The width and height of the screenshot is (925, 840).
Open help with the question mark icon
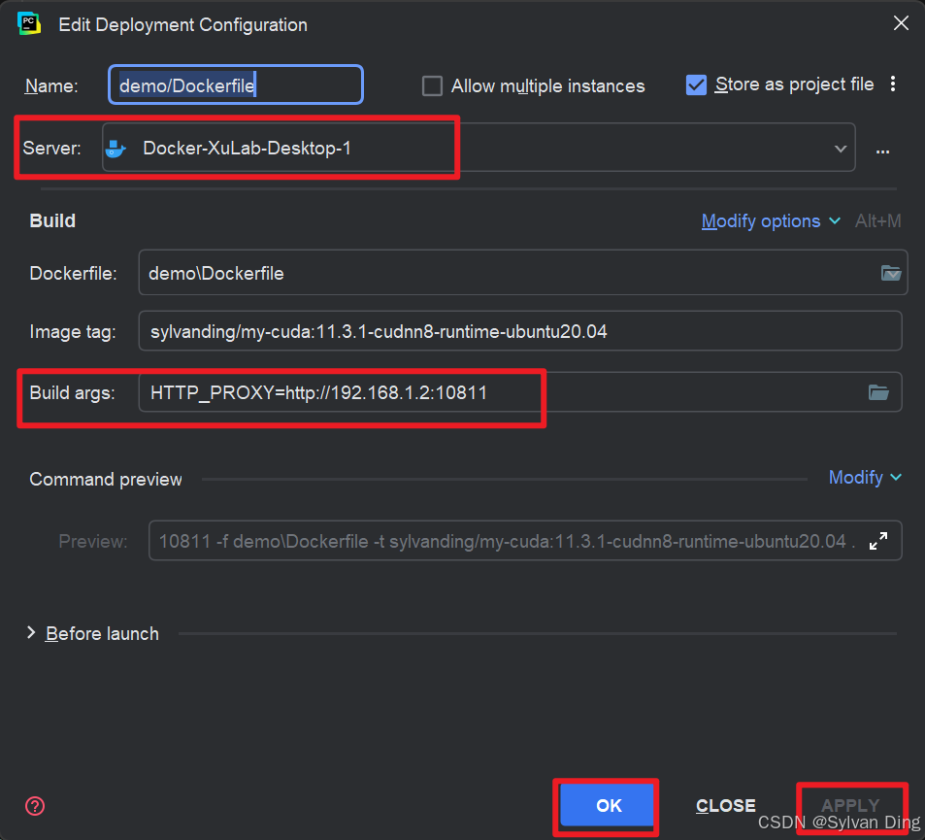pyautogui.click(x=35, y=806)
